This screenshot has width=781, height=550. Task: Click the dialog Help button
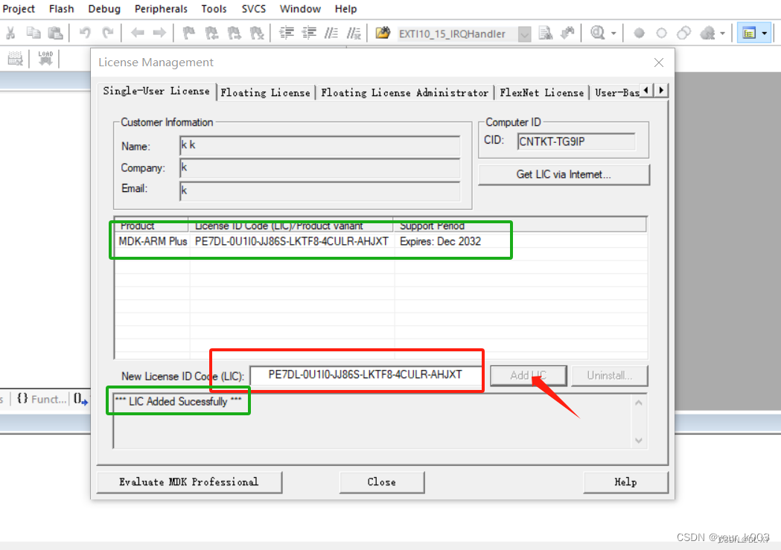point(625,482)
